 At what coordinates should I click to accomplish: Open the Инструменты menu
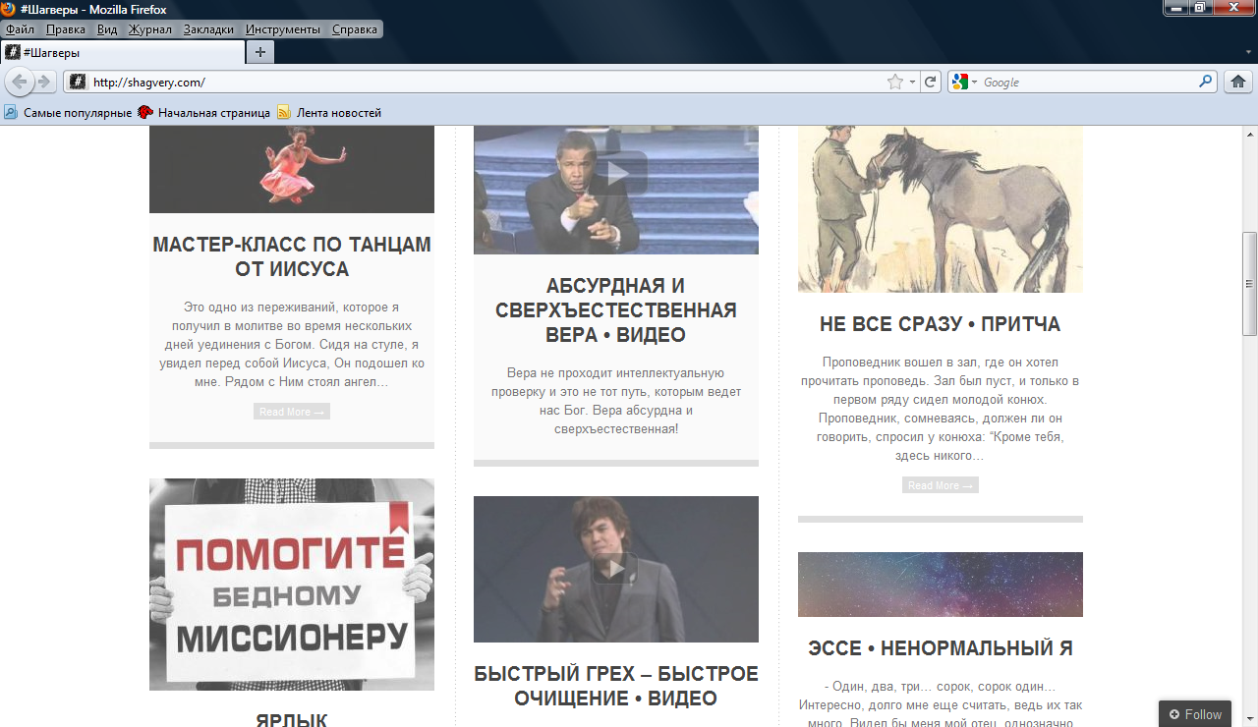[x=283, y=29]
